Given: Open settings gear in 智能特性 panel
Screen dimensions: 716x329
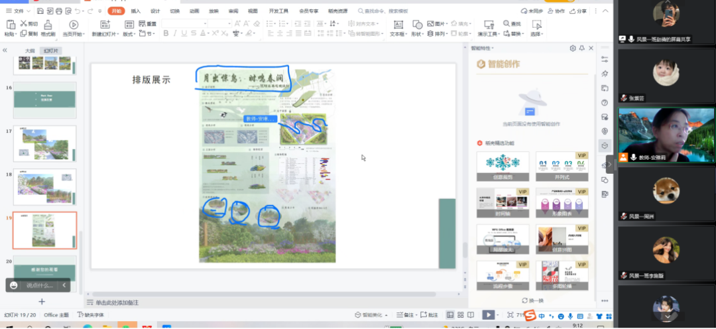Looking at the screenshot, I should pyautogui.click(x=573, y=48).
